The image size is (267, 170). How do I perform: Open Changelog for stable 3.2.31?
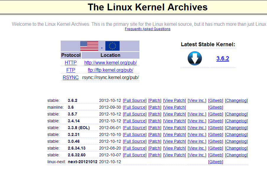(x=236, y=134)
